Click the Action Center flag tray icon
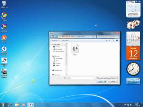Image resolution: width=143 pixels, height=107 pixels. [x=125, y=105]
